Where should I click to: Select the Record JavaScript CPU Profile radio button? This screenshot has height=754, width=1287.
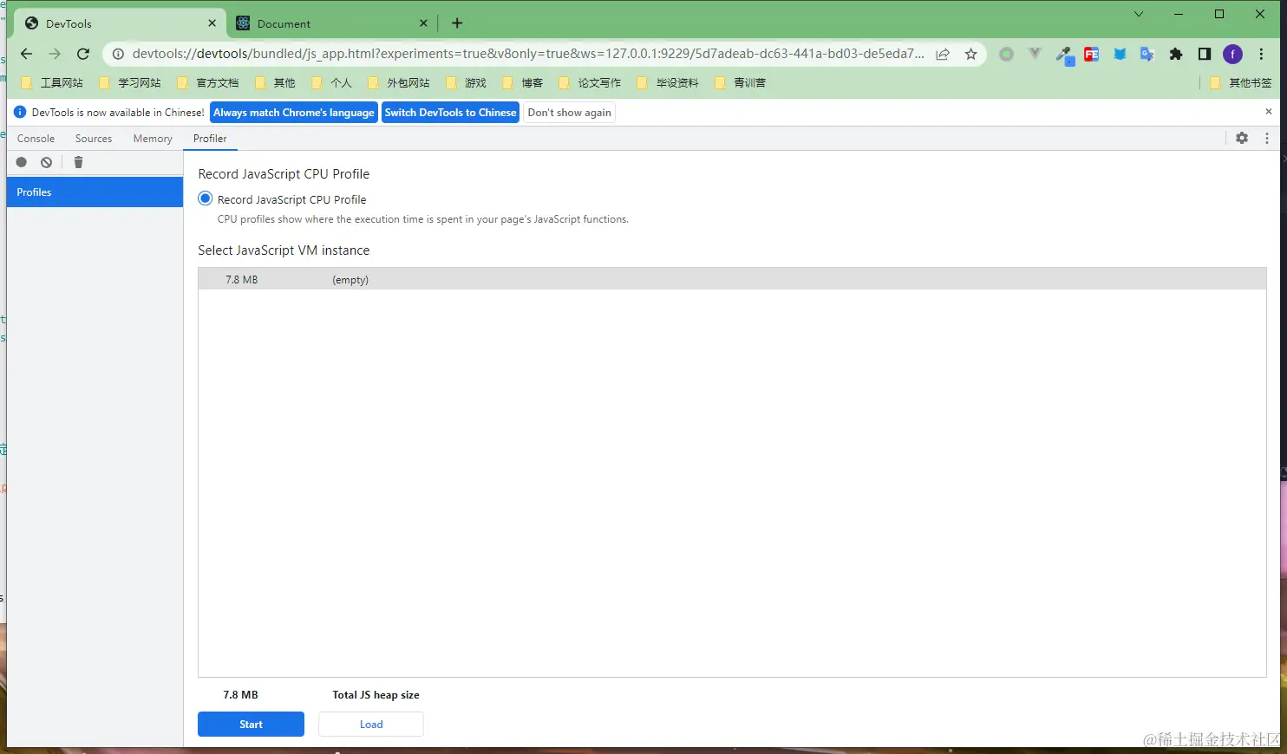tap(206, 198)
